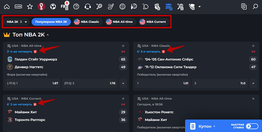262x132 pixels.
Task: Click the crown icon beside Топ NBA 2K
Action: point(7,35)
